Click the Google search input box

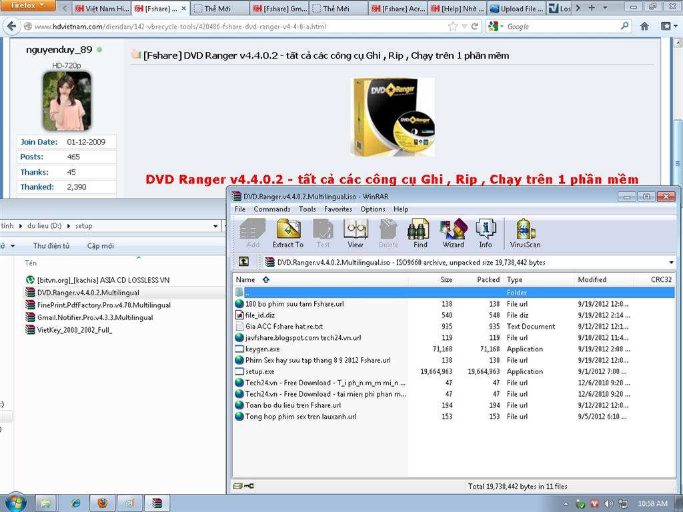coord(562,27)
